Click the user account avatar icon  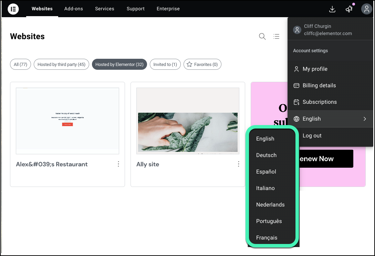366,9
